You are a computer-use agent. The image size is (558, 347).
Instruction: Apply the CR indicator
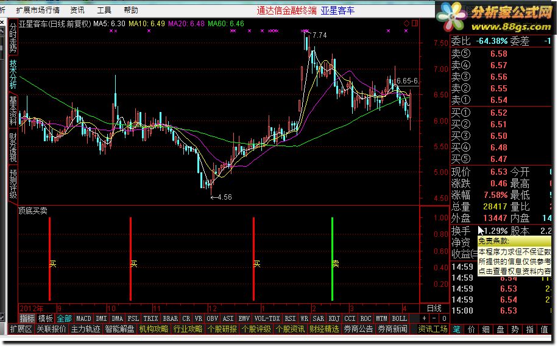[x=186, y=318]
